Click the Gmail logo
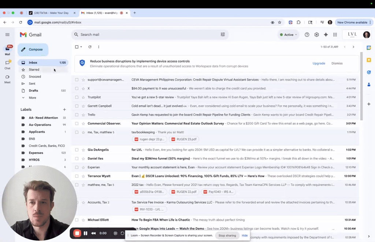 pyautogui.click(x=31, y=35)
